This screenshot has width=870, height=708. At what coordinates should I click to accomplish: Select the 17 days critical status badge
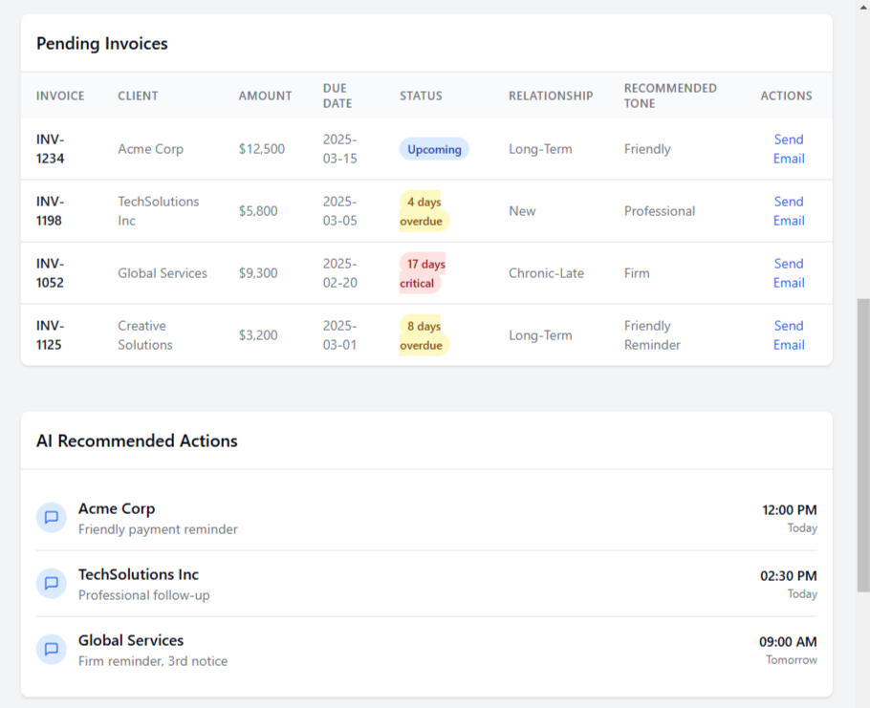click(422, 273)
